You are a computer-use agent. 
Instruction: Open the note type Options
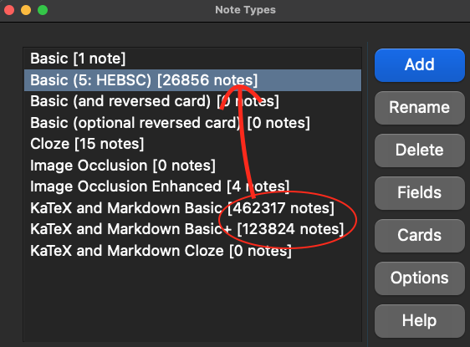420,278
